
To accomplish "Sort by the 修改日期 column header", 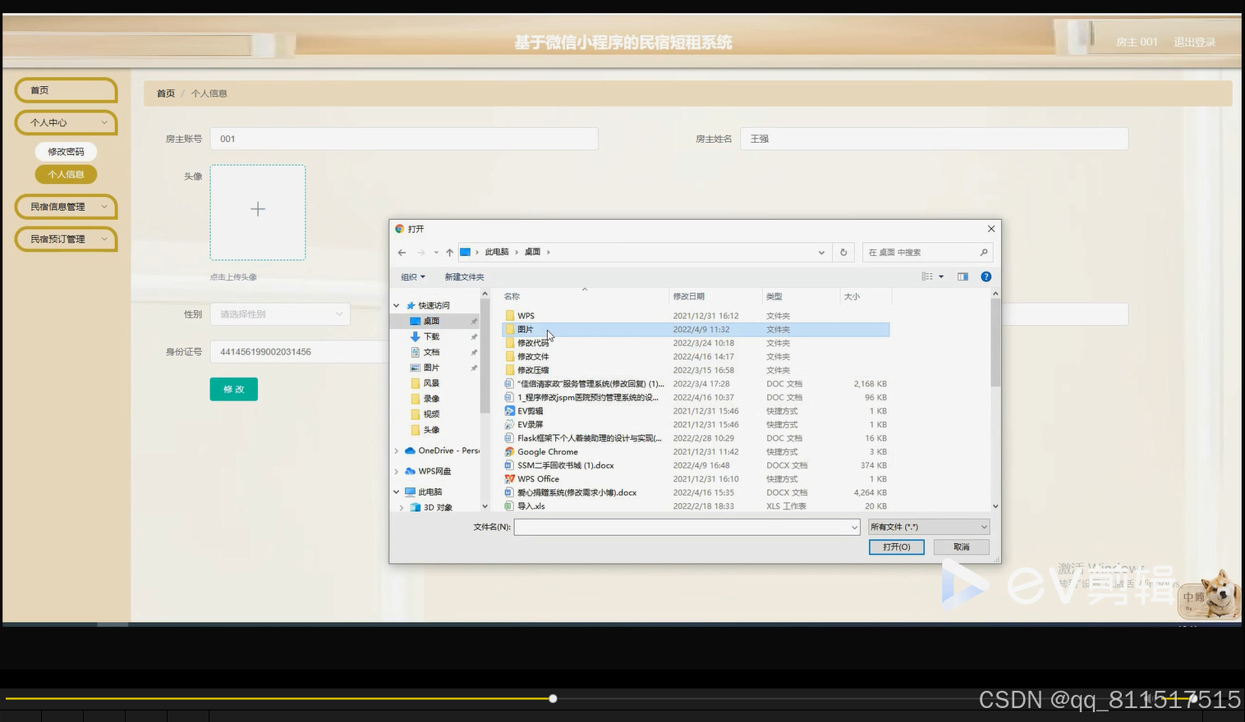I will [715, 296].
